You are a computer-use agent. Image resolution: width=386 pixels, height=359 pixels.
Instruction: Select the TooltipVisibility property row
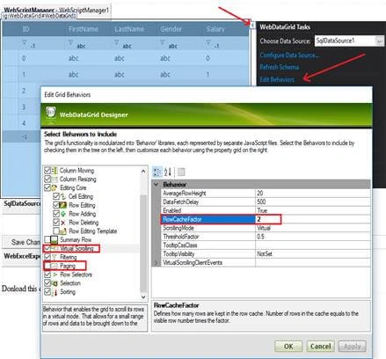point(266,254)
